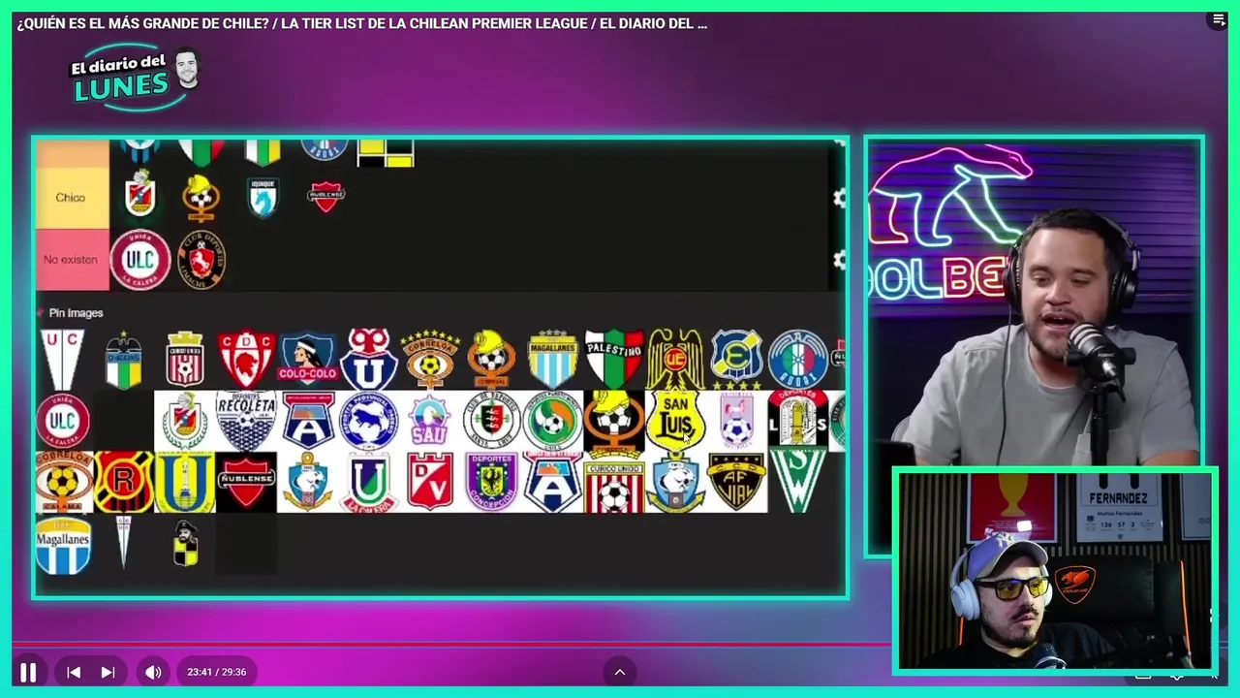Pause the video playback
Viewport: 1240px width, 698px height.
point(28,672)
